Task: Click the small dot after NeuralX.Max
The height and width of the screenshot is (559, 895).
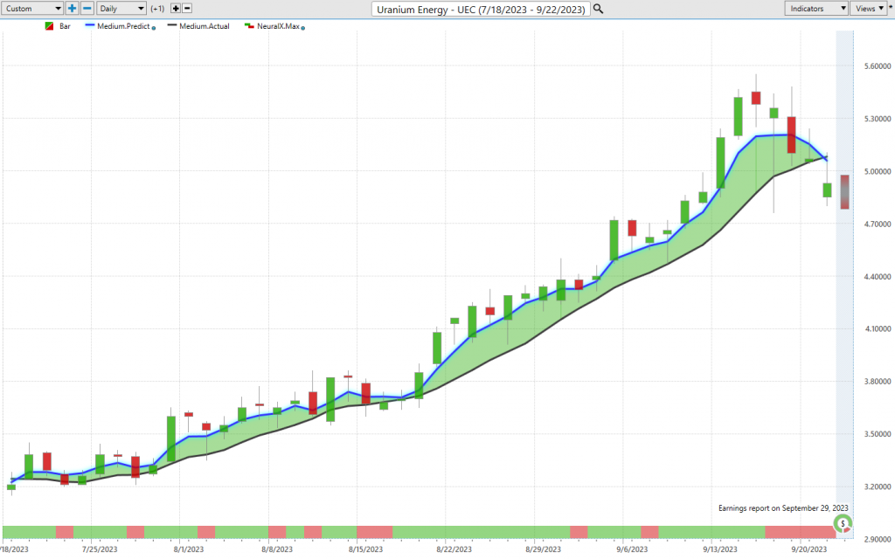Action: point(302,28)
